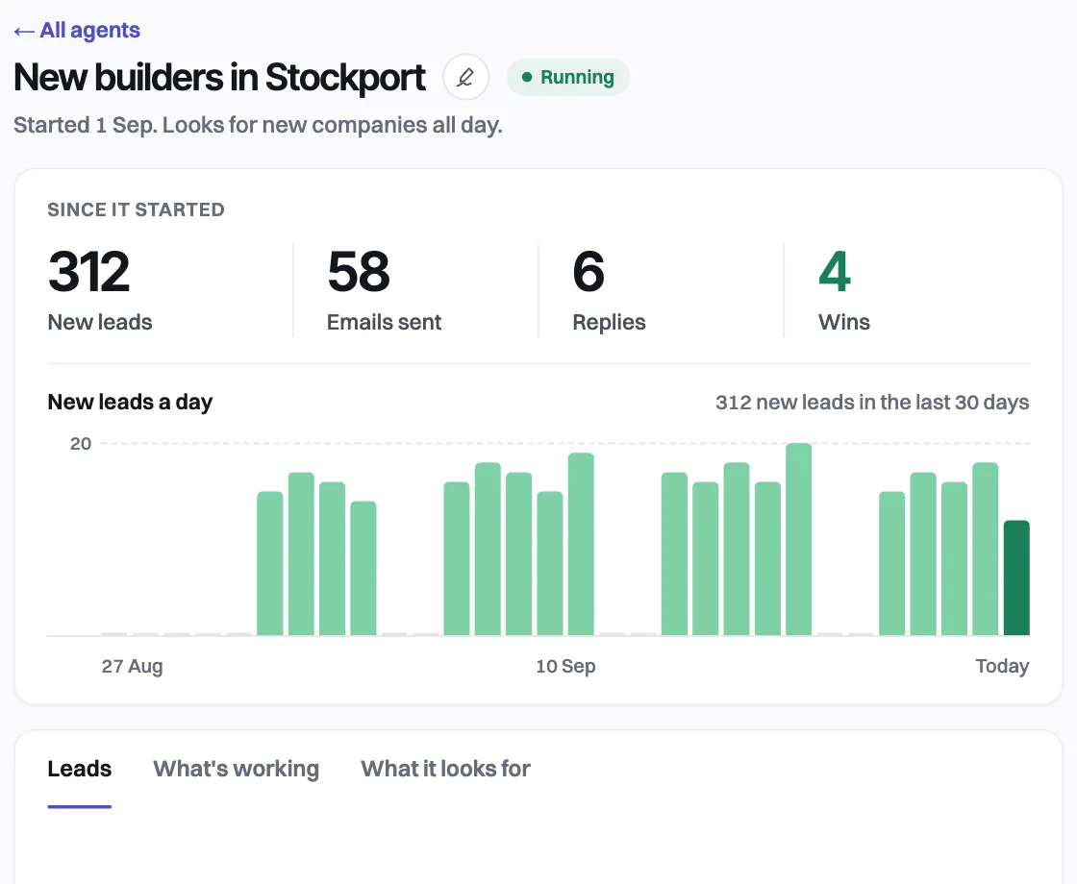
Task: Click the 'New leads a day' chart heading
Action: [130, 403]
